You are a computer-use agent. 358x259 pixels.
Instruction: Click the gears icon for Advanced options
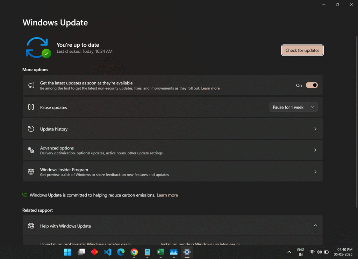point(31,150)
